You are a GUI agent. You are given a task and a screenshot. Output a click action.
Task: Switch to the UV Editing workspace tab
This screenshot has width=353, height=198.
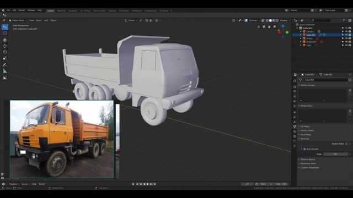tap(85, 10)
